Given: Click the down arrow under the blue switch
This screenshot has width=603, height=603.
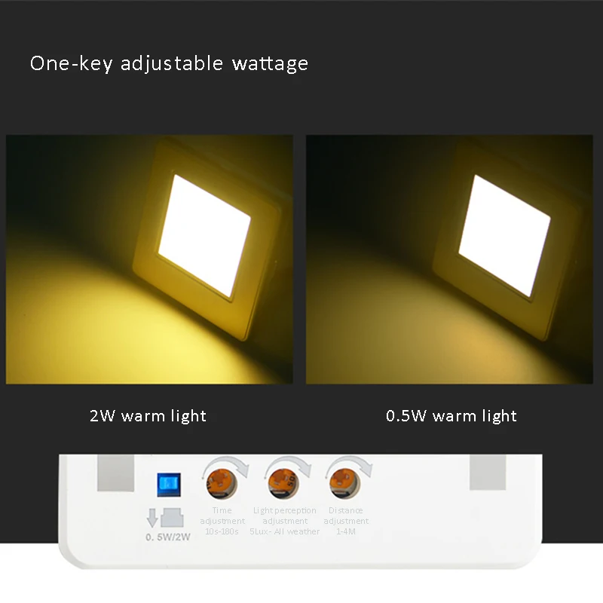Looking at the screenshot, I should pos(152,518).
